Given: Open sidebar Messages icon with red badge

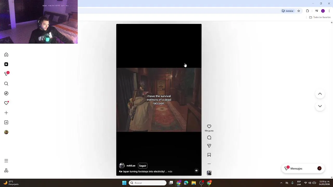Looking at the screenshot, I should [7, 74].
